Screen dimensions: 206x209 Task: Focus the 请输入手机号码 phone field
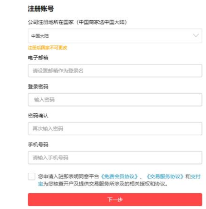coord(115,158)
